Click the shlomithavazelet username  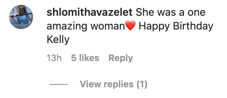[x=89, y=12]
